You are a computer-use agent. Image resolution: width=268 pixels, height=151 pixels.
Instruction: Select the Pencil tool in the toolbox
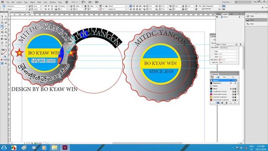pyautogui.click(x=5, y=29)
